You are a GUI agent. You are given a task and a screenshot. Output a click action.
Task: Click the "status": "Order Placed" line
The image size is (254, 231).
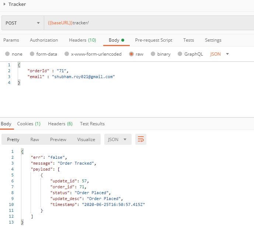(80, 193)
